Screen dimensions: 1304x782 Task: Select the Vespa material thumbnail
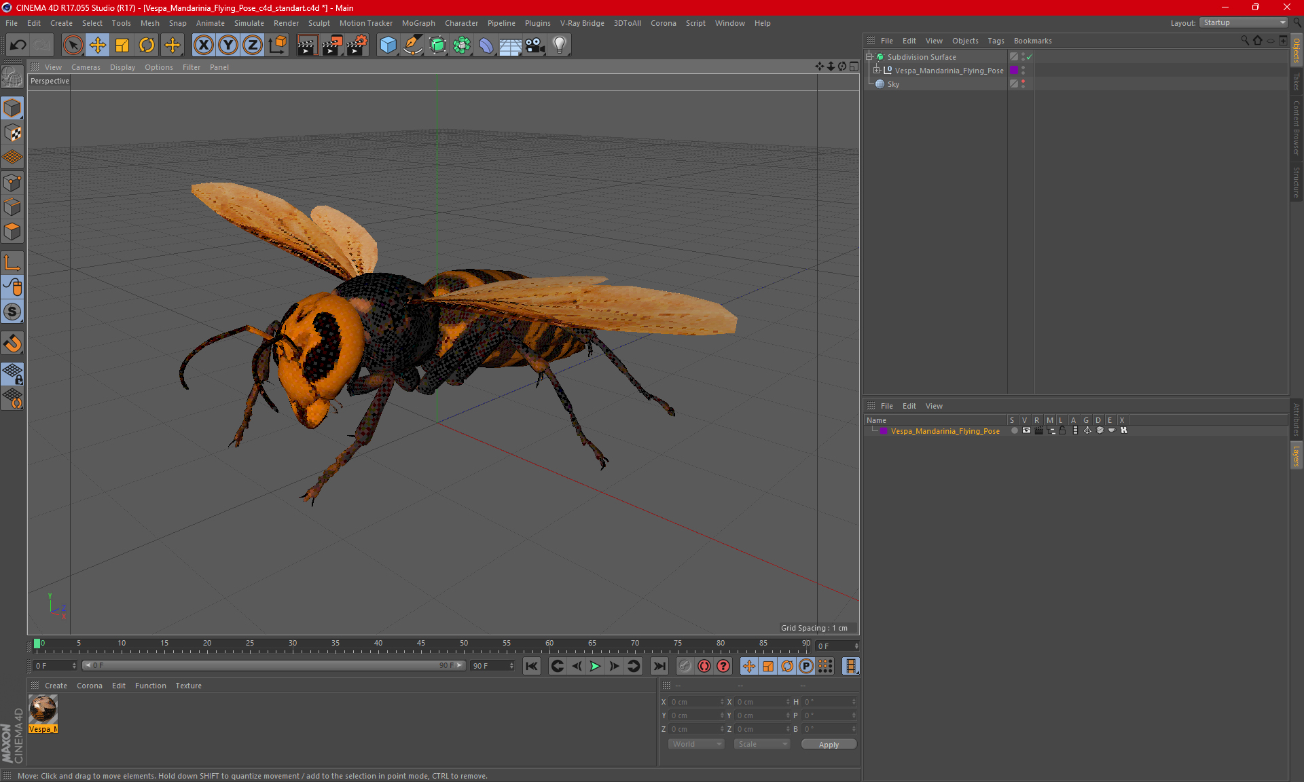(x=43, y=710)
